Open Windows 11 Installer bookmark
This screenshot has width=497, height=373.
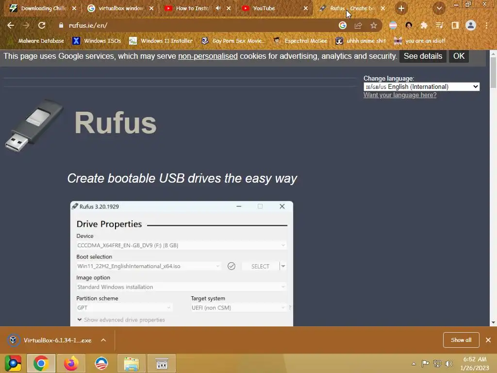click(161, 41)
